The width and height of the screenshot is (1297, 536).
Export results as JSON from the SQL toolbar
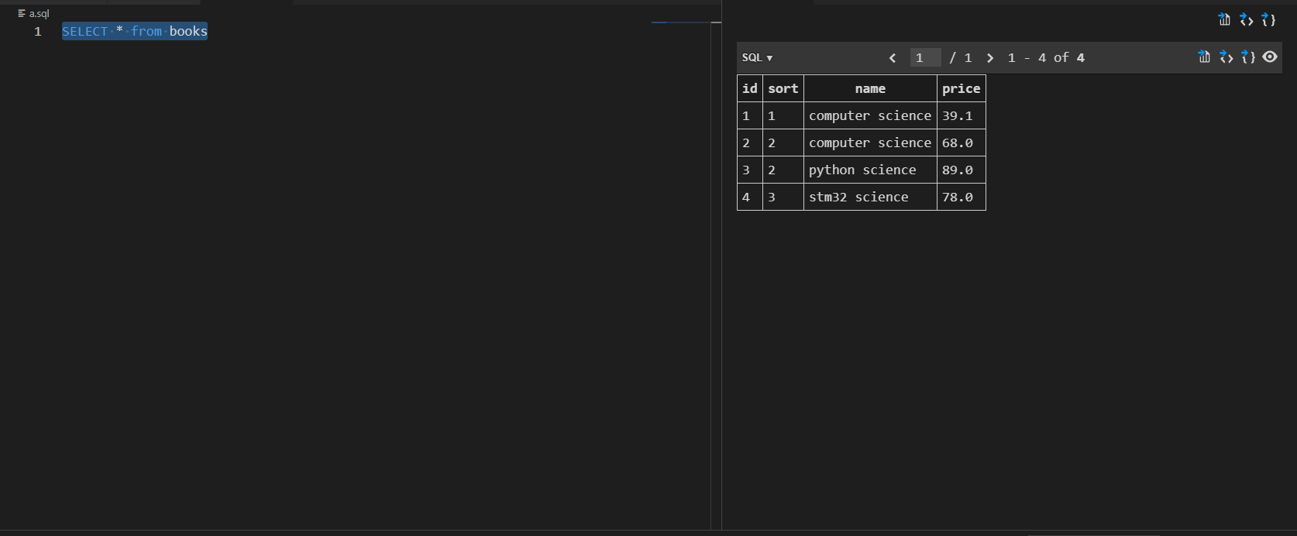tap(1248, 57)
